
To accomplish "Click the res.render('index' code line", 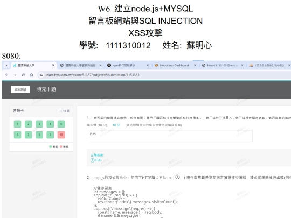I will click(x=137, y=202).
